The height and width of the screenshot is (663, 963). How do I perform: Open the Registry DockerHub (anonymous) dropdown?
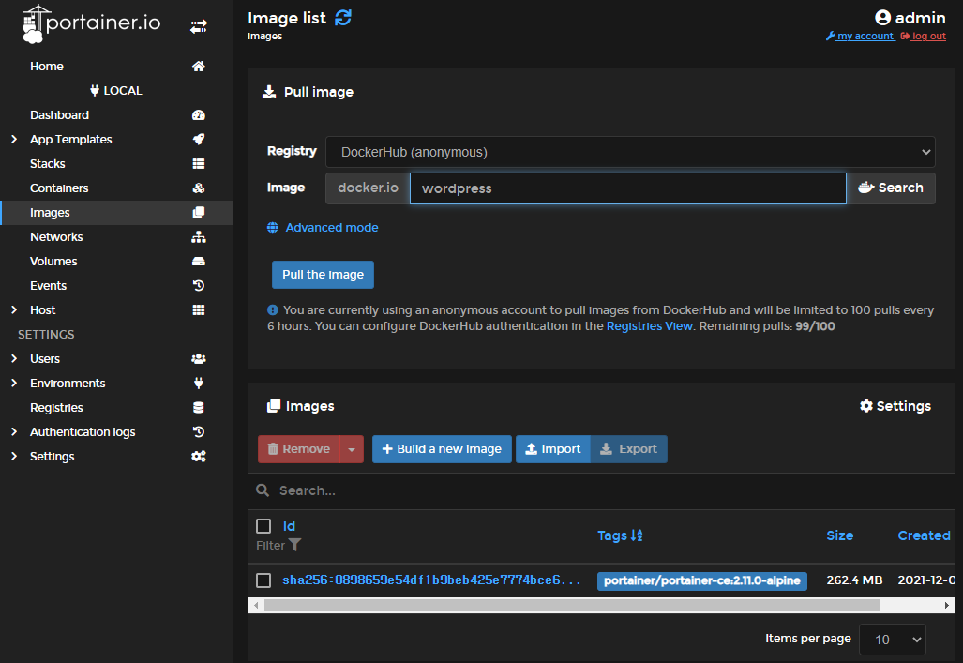[x=630, y=152]
